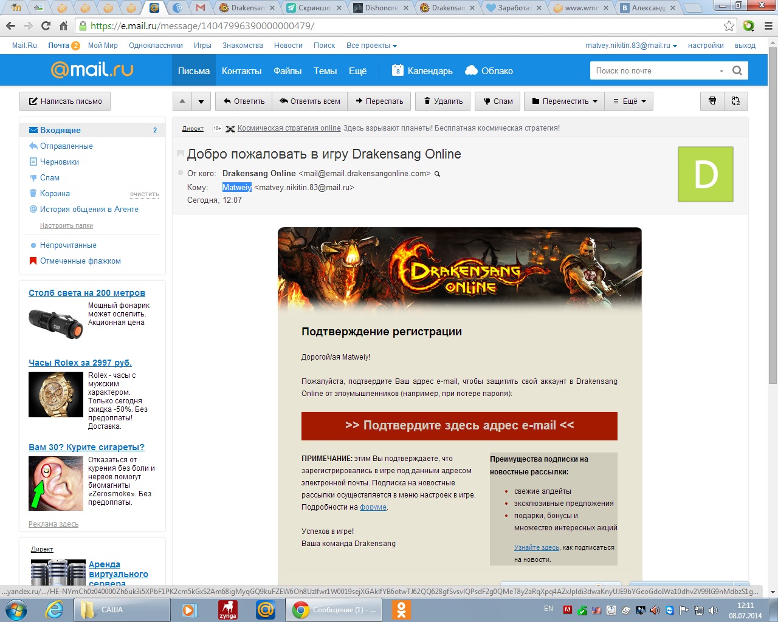Click the red 'Подтвердите здесь адрес e-mail' button
The image size is (778, 622).
point(460,426)
